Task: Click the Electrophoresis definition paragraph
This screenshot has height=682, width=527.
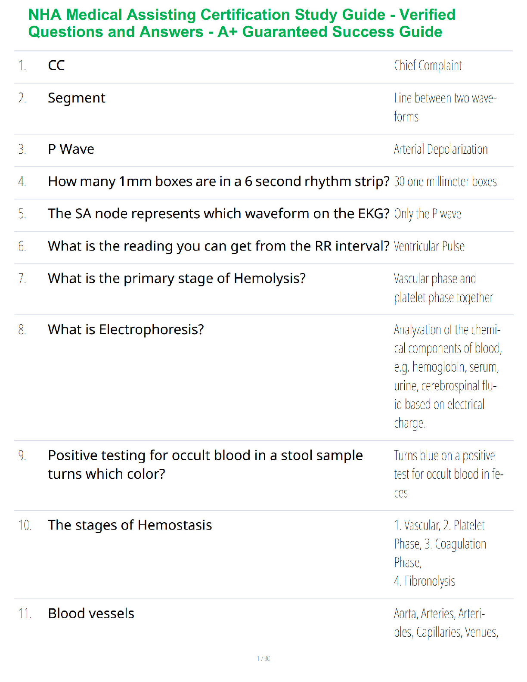Action: [448, 376]
